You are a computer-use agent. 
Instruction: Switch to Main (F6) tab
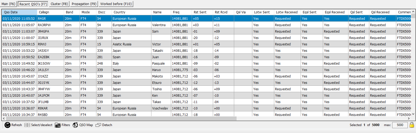tap(9, 4)
